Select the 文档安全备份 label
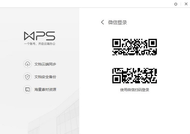 click(x=45, y=77)
